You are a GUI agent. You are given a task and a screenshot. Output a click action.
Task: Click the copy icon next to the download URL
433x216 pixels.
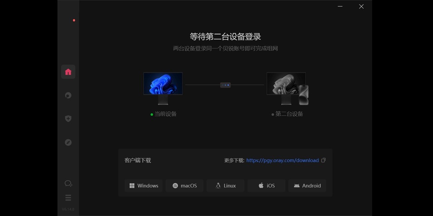click(x=323, y=160)
